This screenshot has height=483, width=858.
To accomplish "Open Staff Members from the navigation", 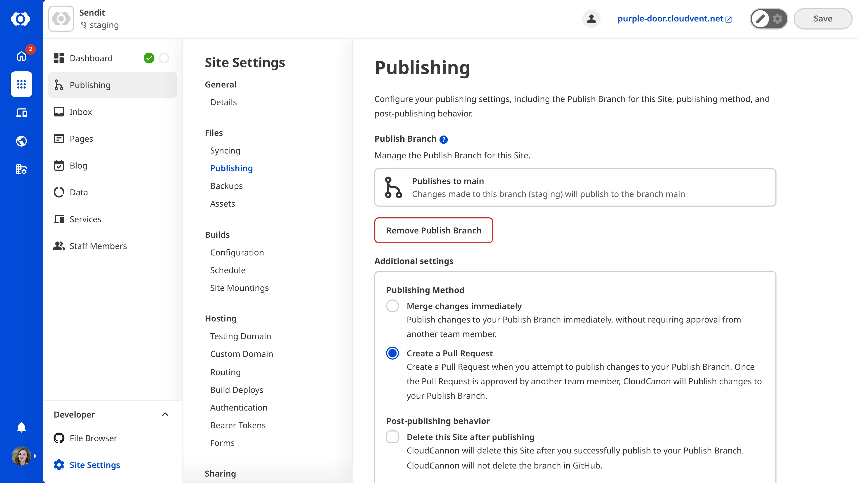I will coord(98,246).
